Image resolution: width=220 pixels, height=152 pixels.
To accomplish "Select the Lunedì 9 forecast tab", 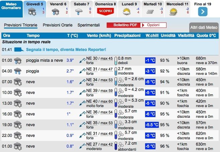I will pyautogui.click(x=129, y=9).
